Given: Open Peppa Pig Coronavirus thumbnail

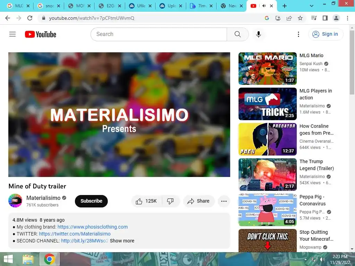Looking at the screenshot, I should (267, 210).
